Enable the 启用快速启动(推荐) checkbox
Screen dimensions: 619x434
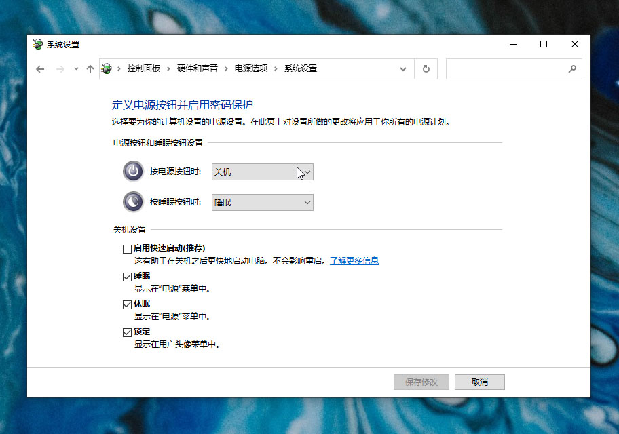click(126, 249)
